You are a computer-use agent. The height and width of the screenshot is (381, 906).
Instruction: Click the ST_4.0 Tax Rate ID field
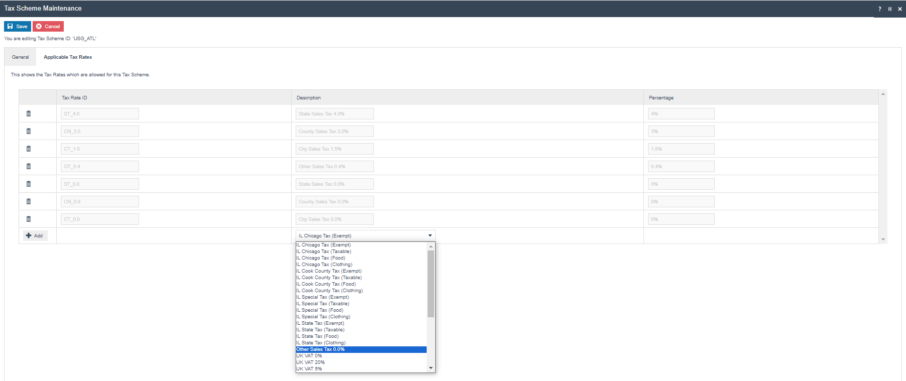(x=100, y=114)
